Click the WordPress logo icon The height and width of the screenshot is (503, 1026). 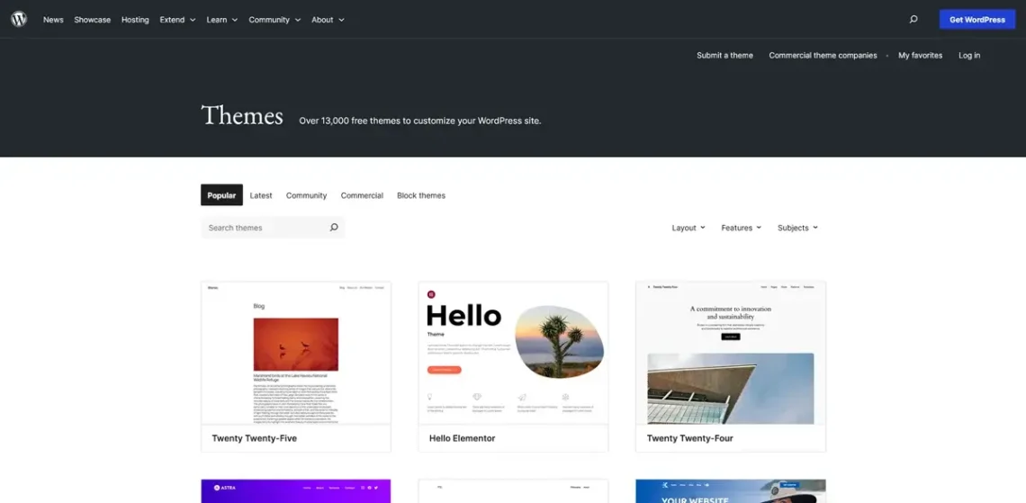click(19, 19)
